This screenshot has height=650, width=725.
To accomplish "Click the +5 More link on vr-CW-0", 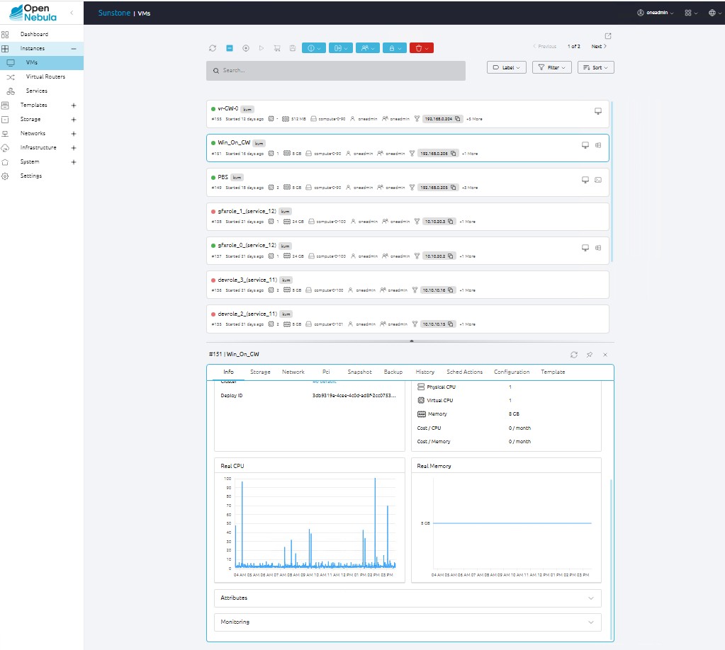I will coord(474,119).
